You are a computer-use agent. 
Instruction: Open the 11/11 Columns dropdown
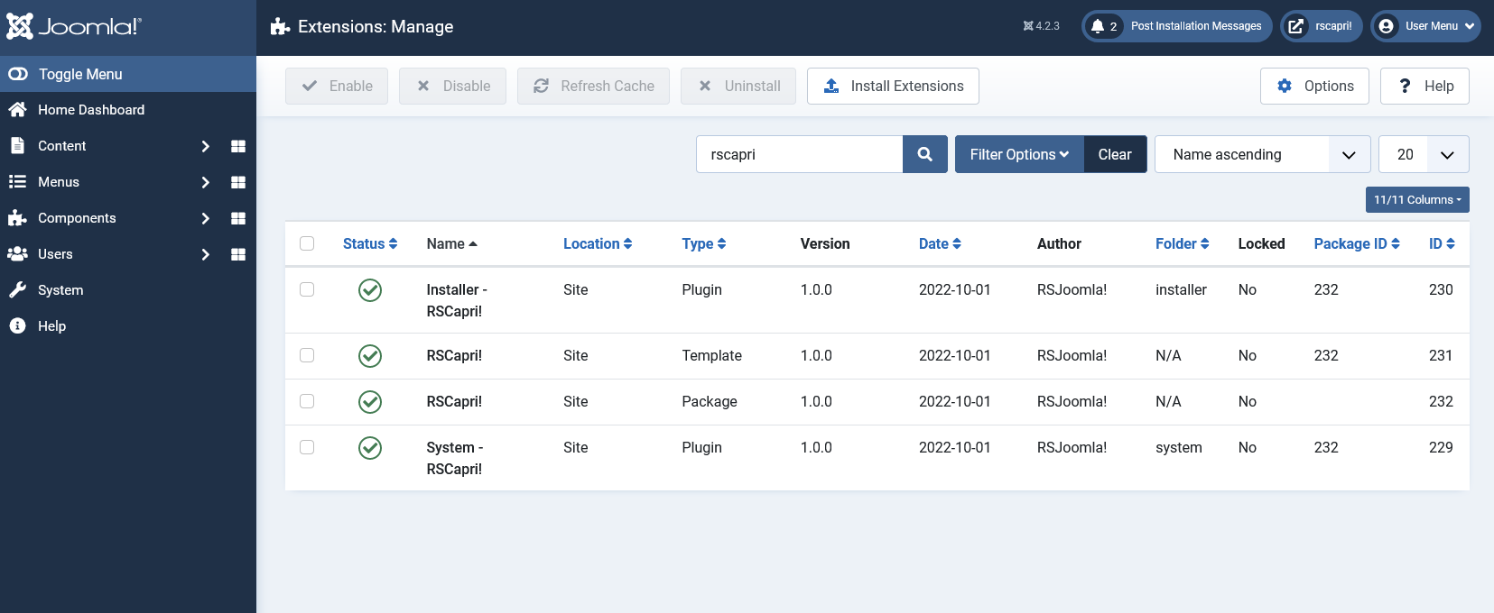[1417, 200]
